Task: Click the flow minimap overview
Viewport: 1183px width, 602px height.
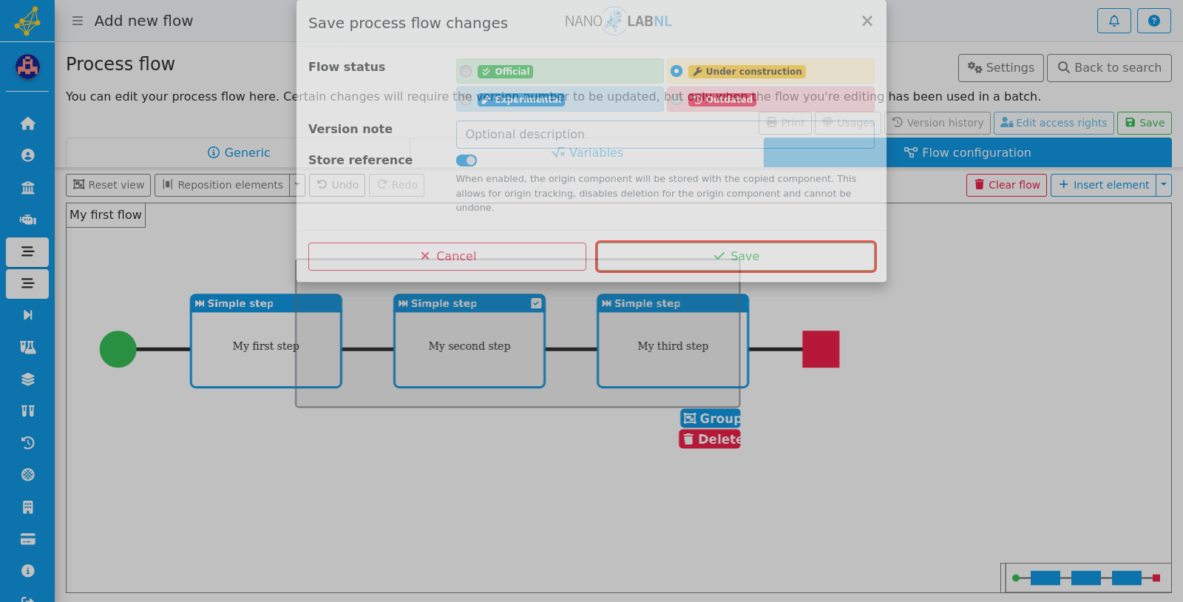Action: coord(1086,578)
